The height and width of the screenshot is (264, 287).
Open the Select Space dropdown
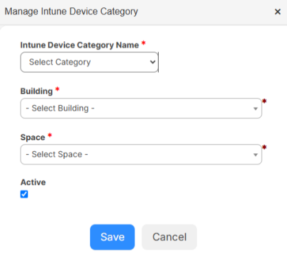tap(141, 155)
